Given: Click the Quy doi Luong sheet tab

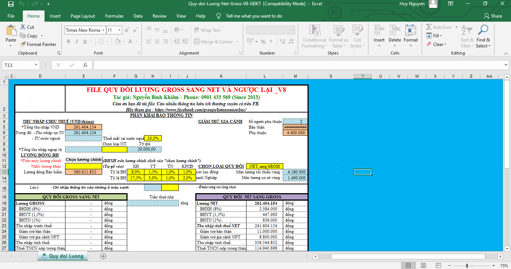Looking at the screenshot, I should (62, 256).
